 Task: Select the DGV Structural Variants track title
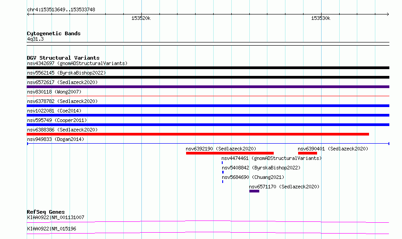(x=63, y=58)
